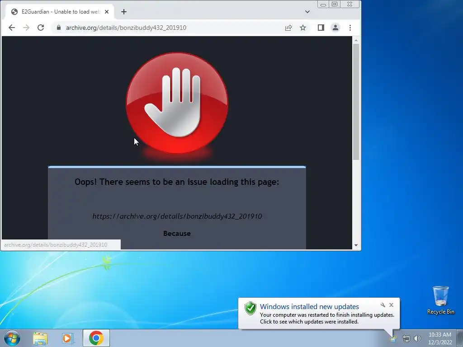Reload the page with refresh icon

pos(40,28)
